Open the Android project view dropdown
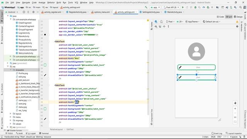247x139 pixels. click(12, 12)
